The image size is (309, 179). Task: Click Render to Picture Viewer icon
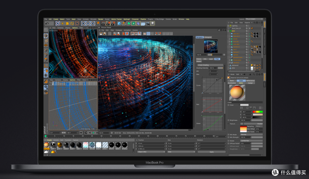[x=108, y=24]
